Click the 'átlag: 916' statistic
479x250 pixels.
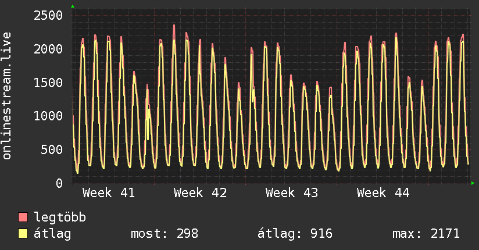(295, 234)
